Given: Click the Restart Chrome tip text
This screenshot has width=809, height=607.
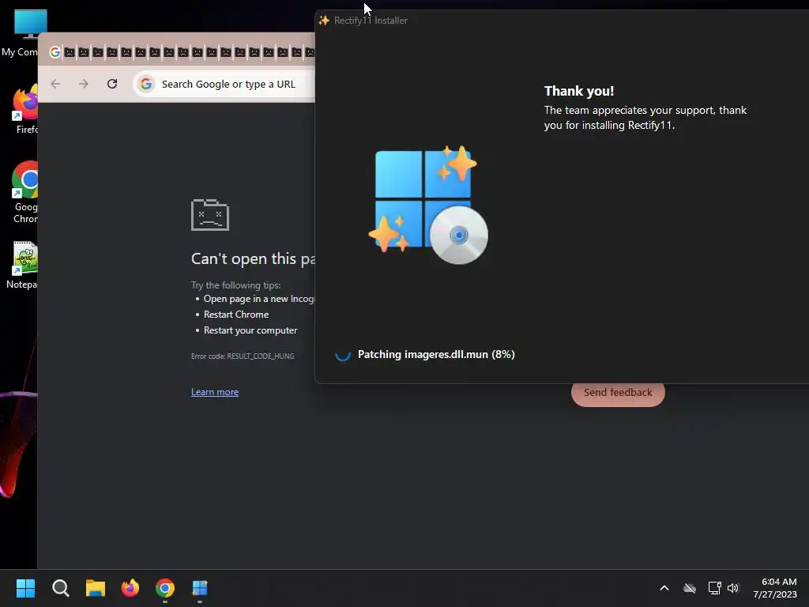Looking at the screenshot, I should (235, 315).
